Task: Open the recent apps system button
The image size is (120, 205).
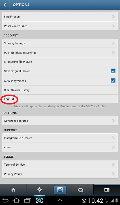Action: (27, 200)
